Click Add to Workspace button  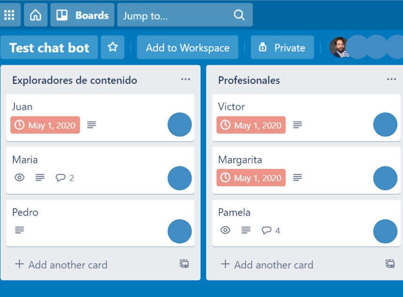click(187, 47)
